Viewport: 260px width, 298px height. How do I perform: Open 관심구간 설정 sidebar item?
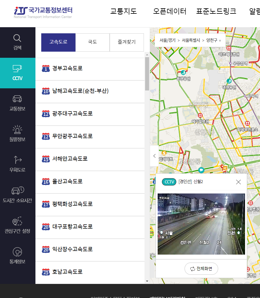pyautogui.click(x=17, y=226)
